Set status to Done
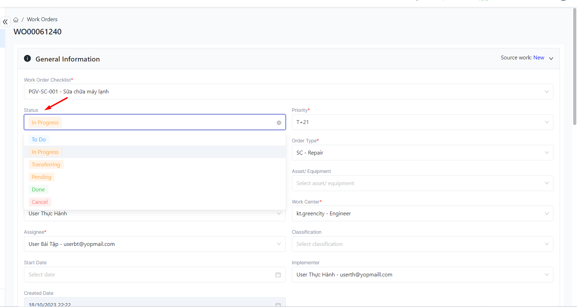This screenshot has height=307, width=577. coord(38,190)
